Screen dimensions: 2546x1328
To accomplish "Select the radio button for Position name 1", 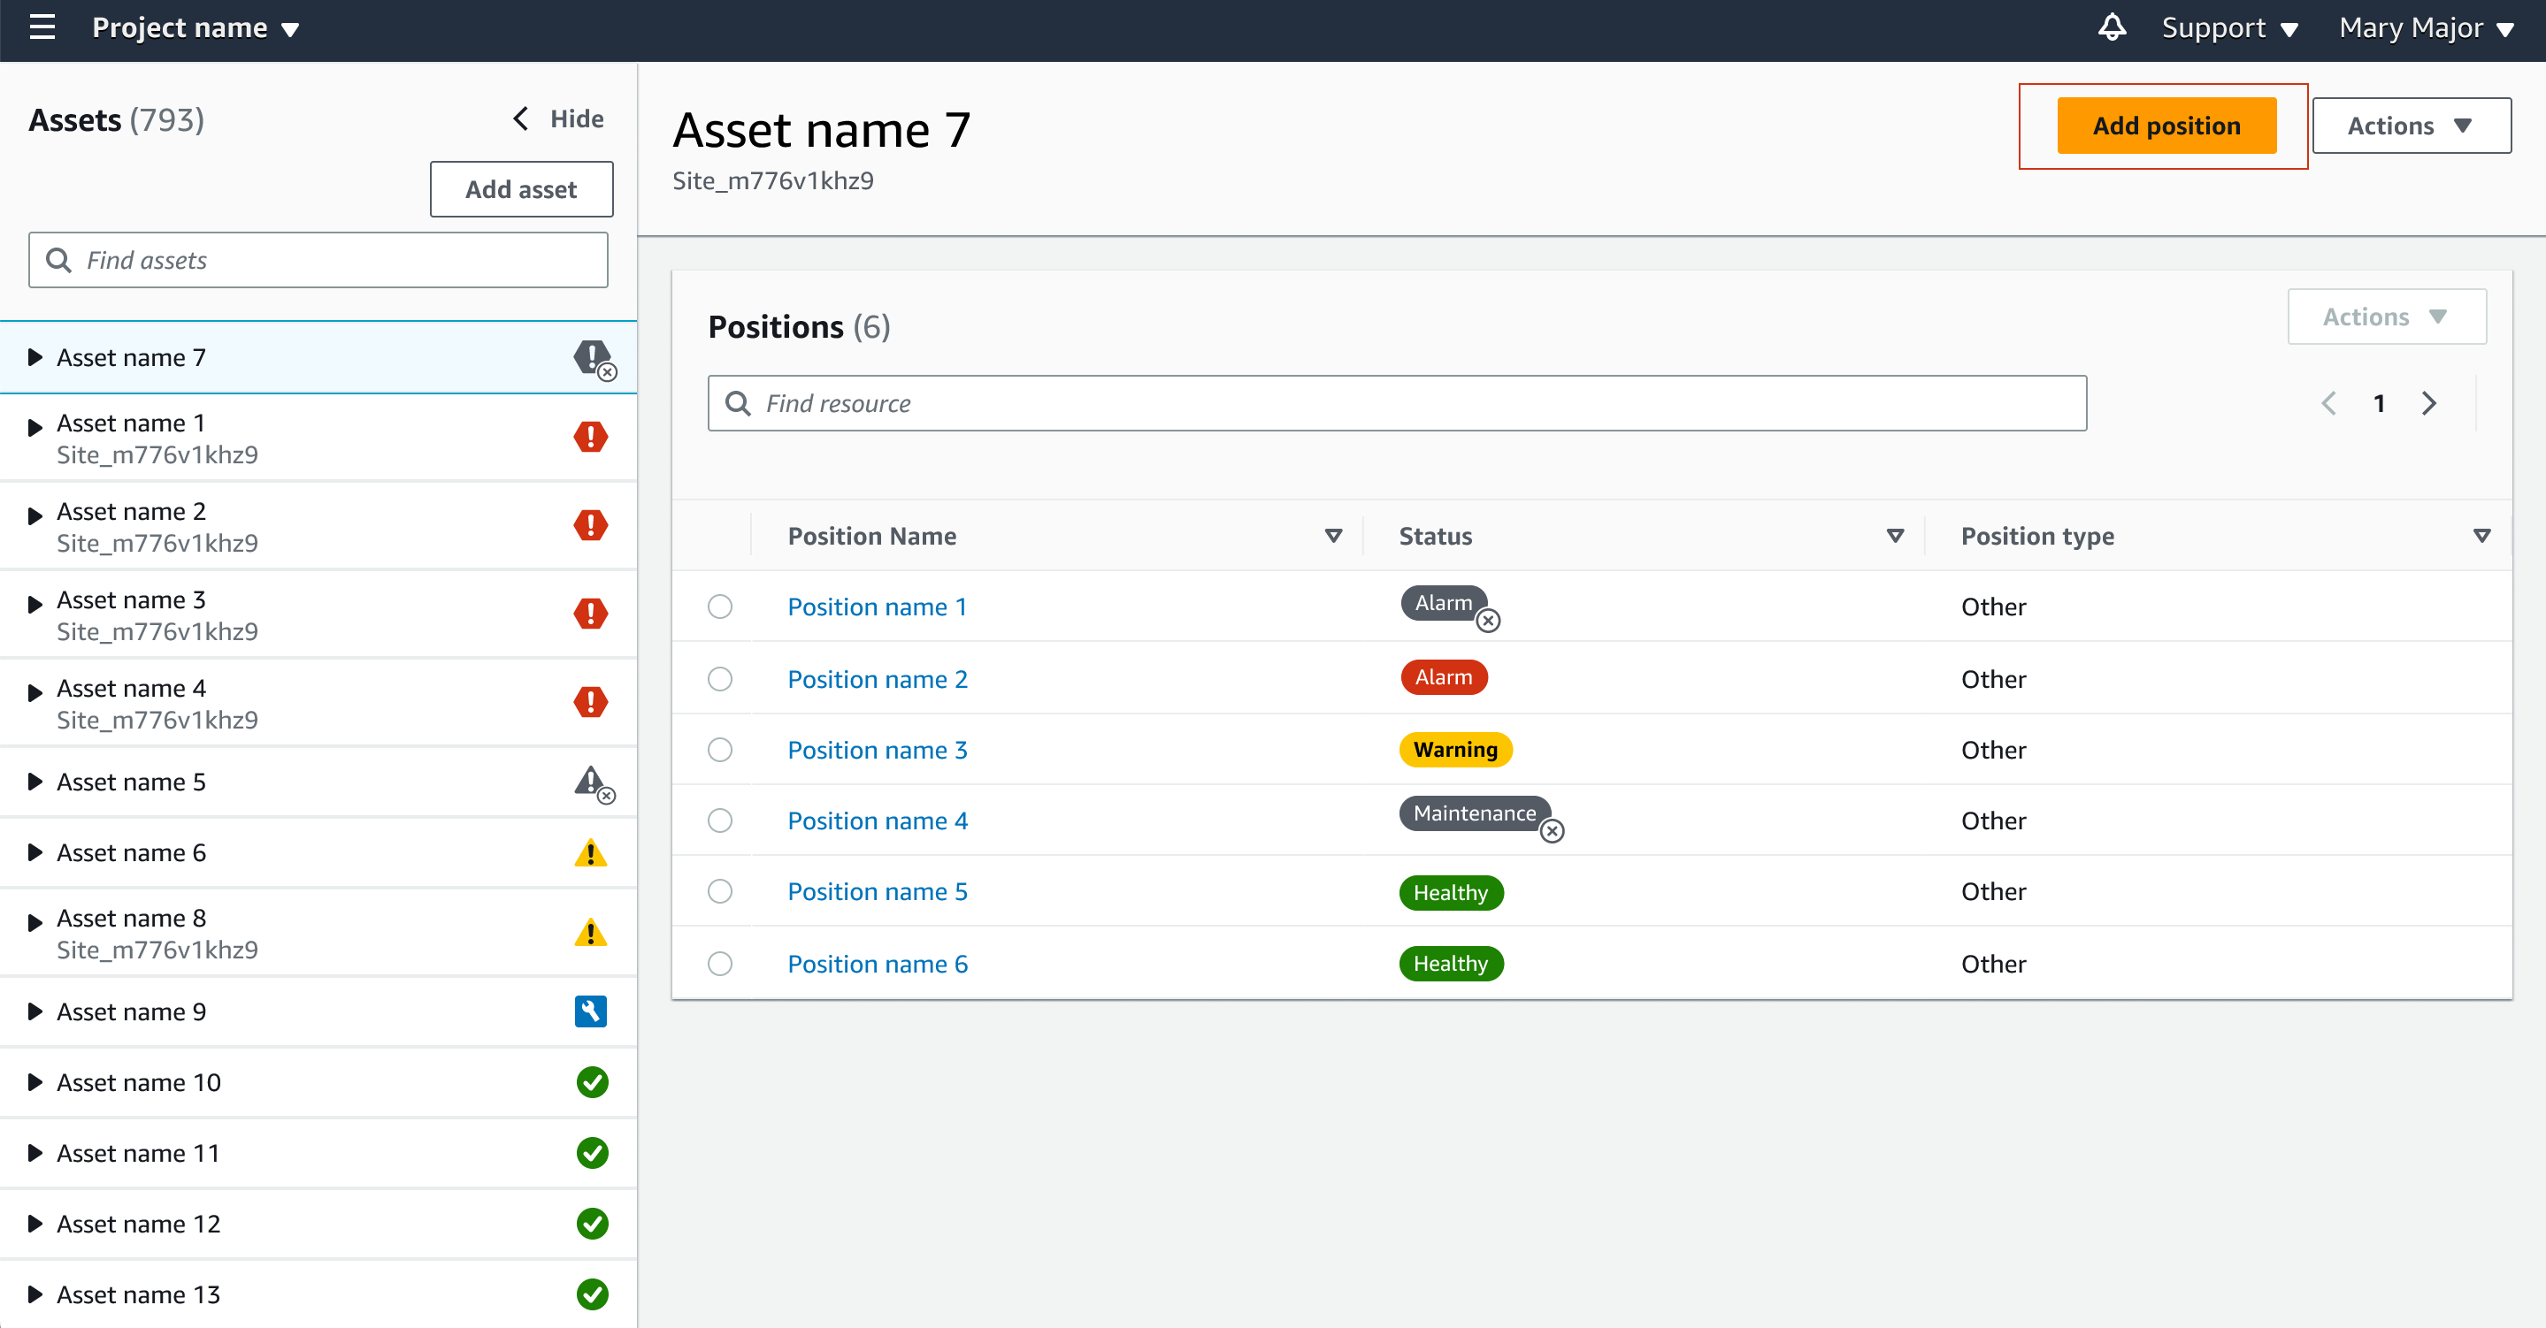I will tap(719, 607).
